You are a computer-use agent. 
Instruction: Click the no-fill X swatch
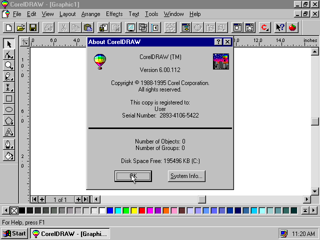(x=14, y=210)
